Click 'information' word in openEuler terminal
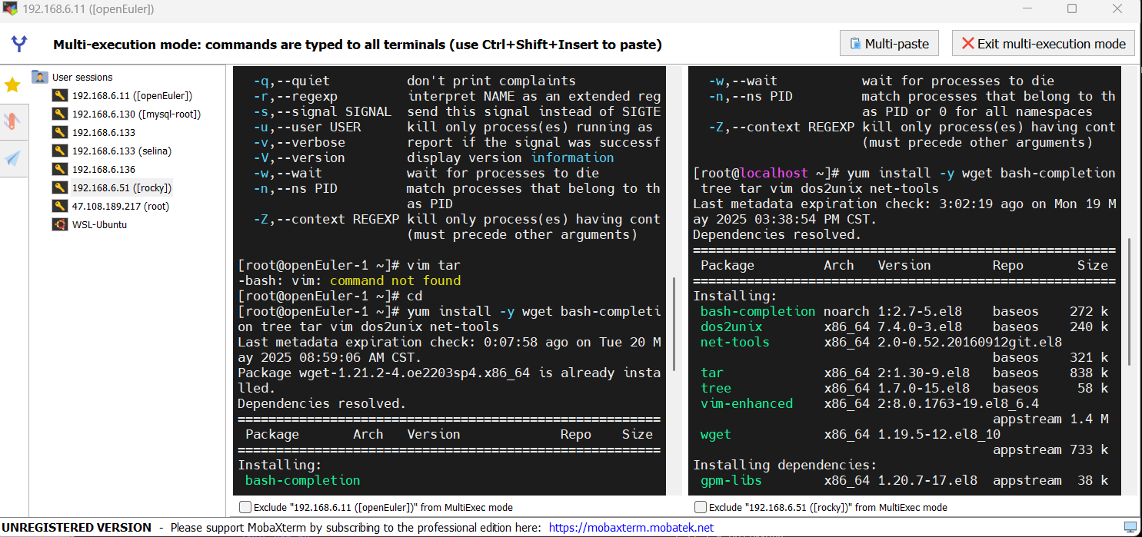 click(573, 157)
